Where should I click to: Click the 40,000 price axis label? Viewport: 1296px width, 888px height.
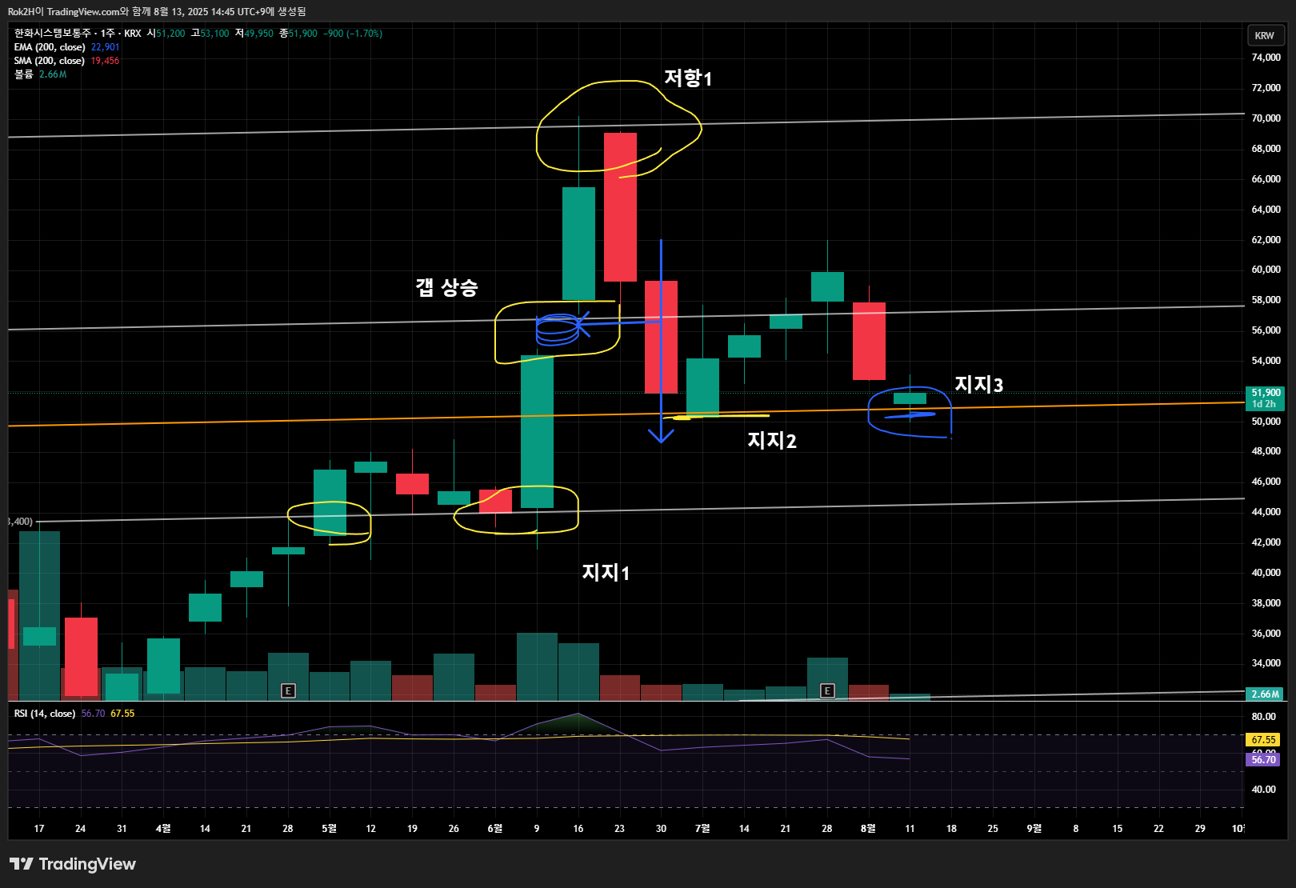point(1266,573)
